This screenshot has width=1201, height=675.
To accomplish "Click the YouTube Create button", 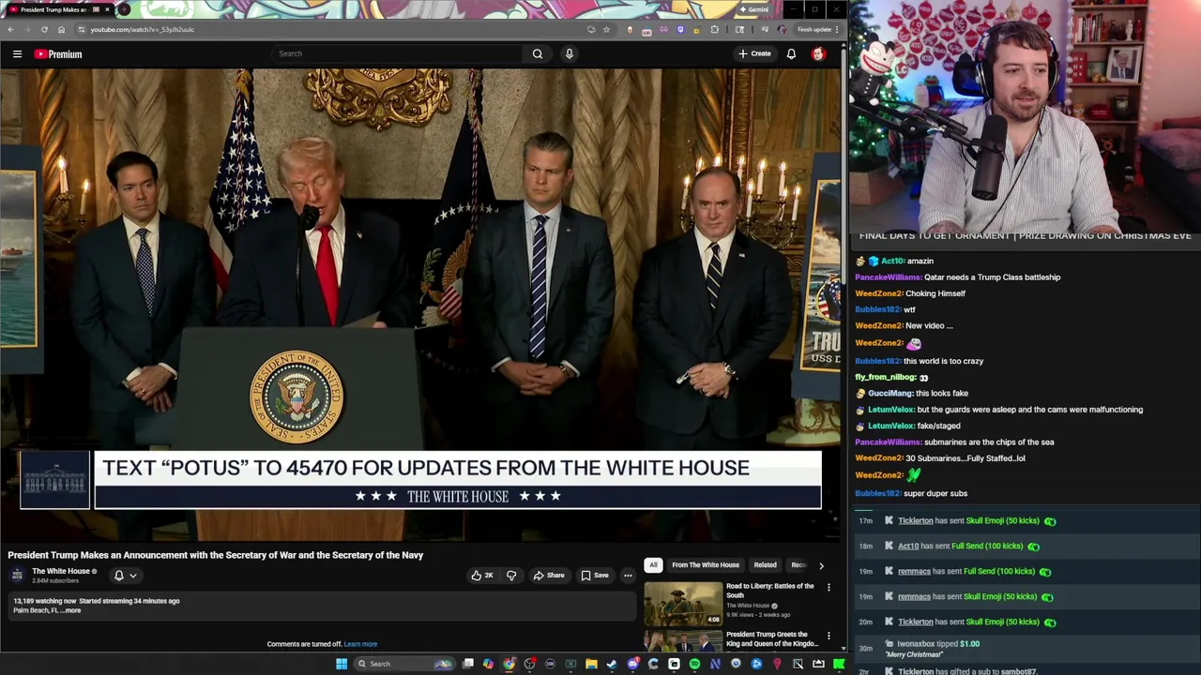I will point(754,54).
